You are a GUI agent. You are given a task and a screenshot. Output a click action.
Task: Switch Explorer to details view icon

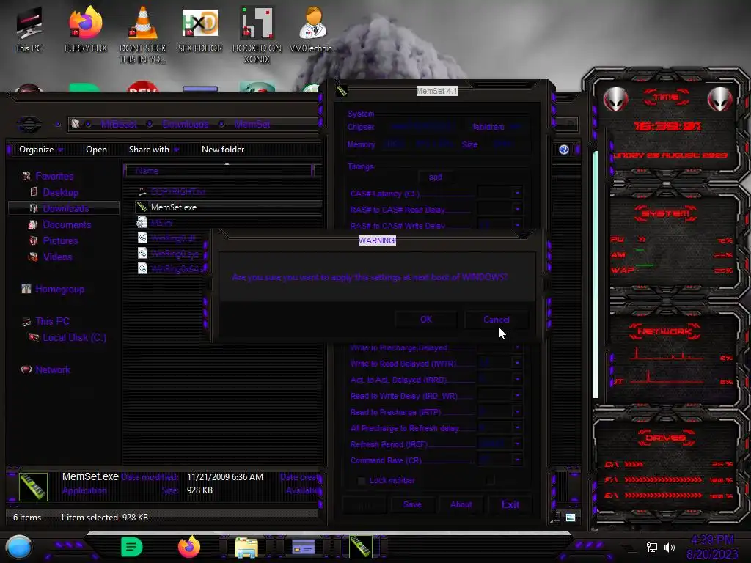(557, 518)
